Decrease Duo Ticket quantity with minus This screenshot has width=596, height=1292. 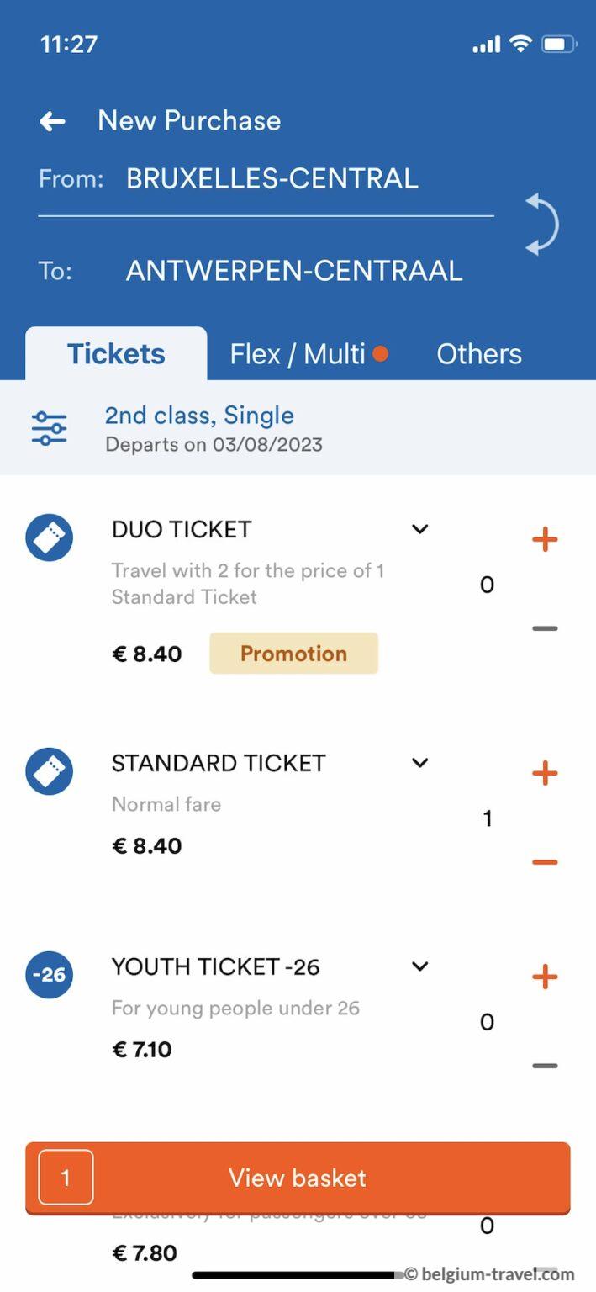(x=545, y=628)
